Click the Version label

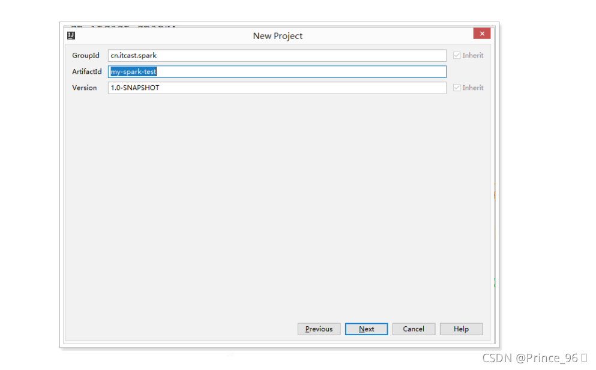coord(85,88)
